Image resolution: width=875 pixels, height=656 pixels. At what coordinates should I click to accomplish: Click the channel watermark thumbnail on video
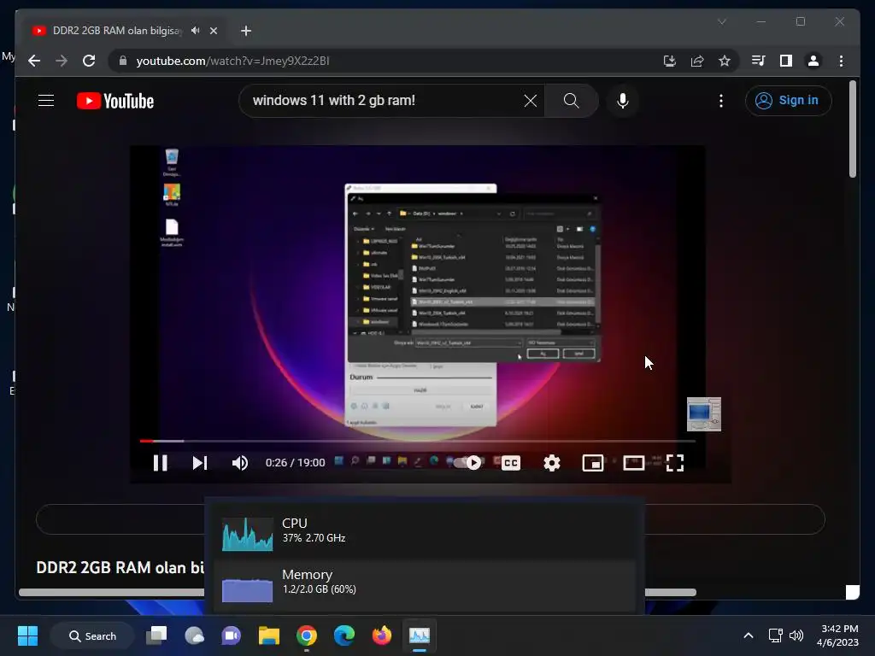pos(704,414)
